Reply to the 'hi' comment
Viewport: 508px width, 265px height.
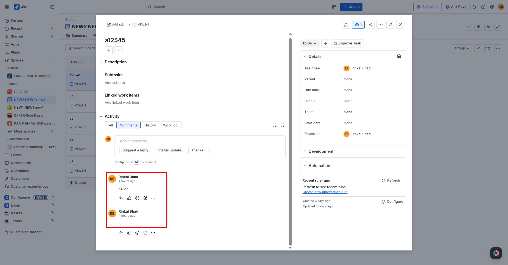point(121,233)
